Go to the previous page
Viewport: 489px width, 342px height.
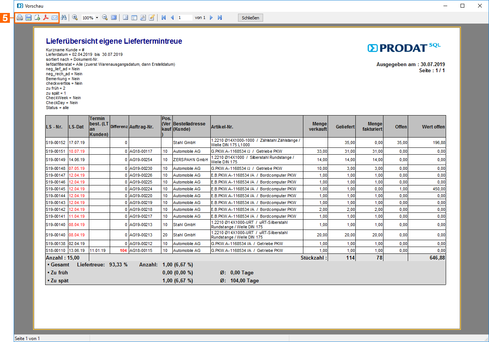pyautogui.click(x=172, y=17)
